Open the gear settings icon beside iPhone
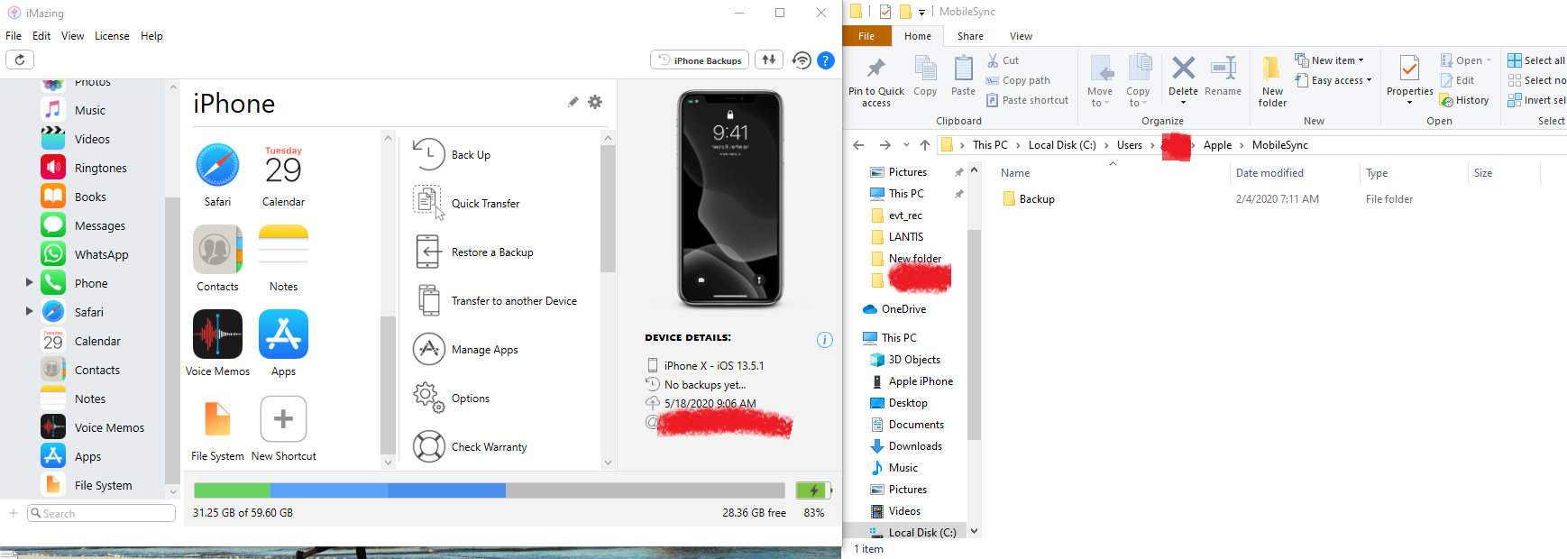 pyautogui.click(x=595, y=102)
